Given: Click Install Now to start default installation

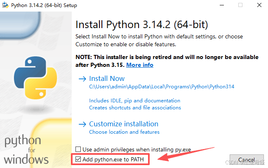Looking at the screenshot, I should pos(107,78).
